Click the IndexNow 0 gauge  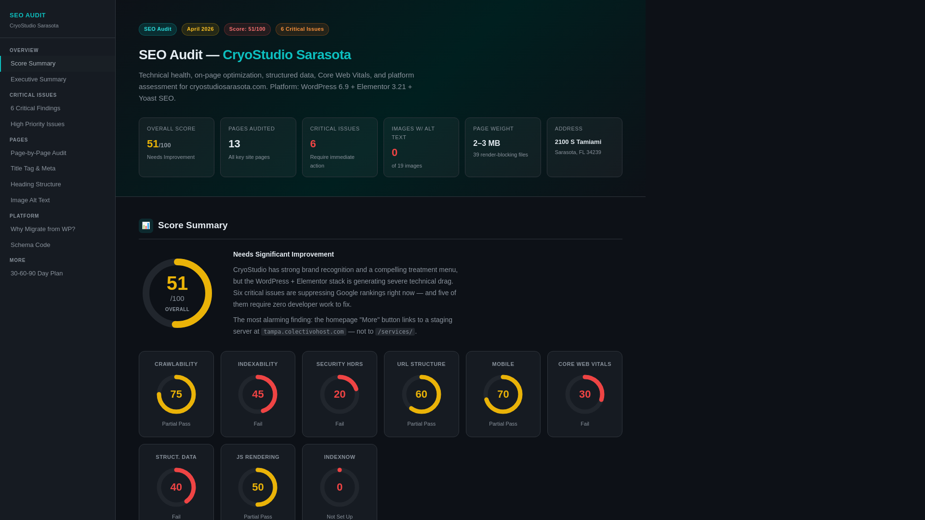pyautogui.click(x=340, y=487)
